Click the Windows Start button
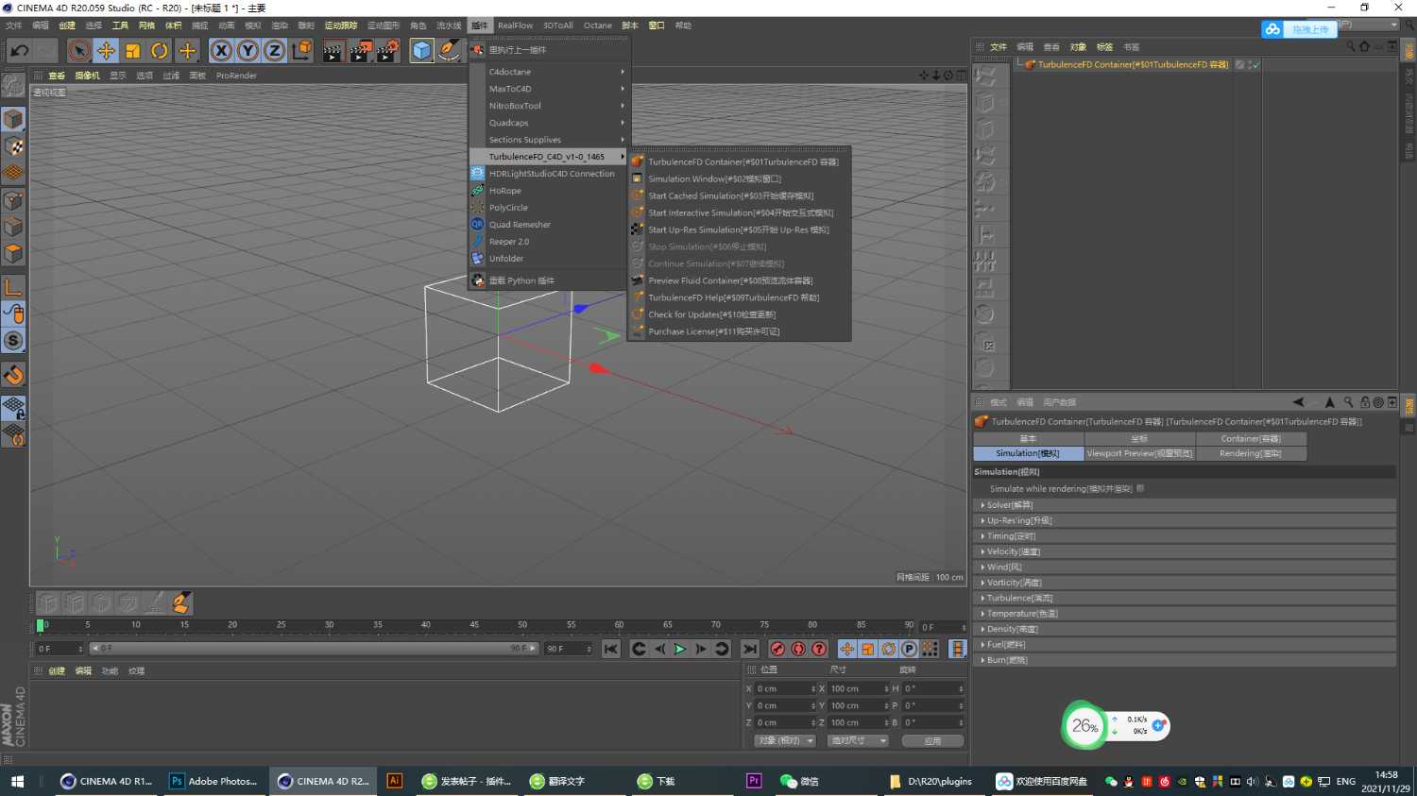 17,781
